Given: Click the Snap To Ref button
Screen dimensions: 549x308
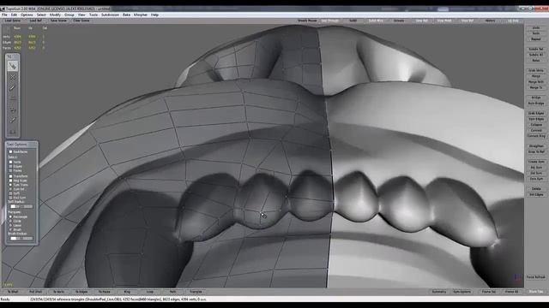Looking at the screenshot, I should point(536,151).
